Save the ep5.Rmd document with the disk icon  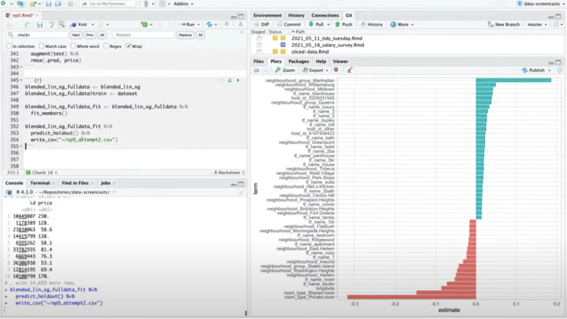(40, 24)
